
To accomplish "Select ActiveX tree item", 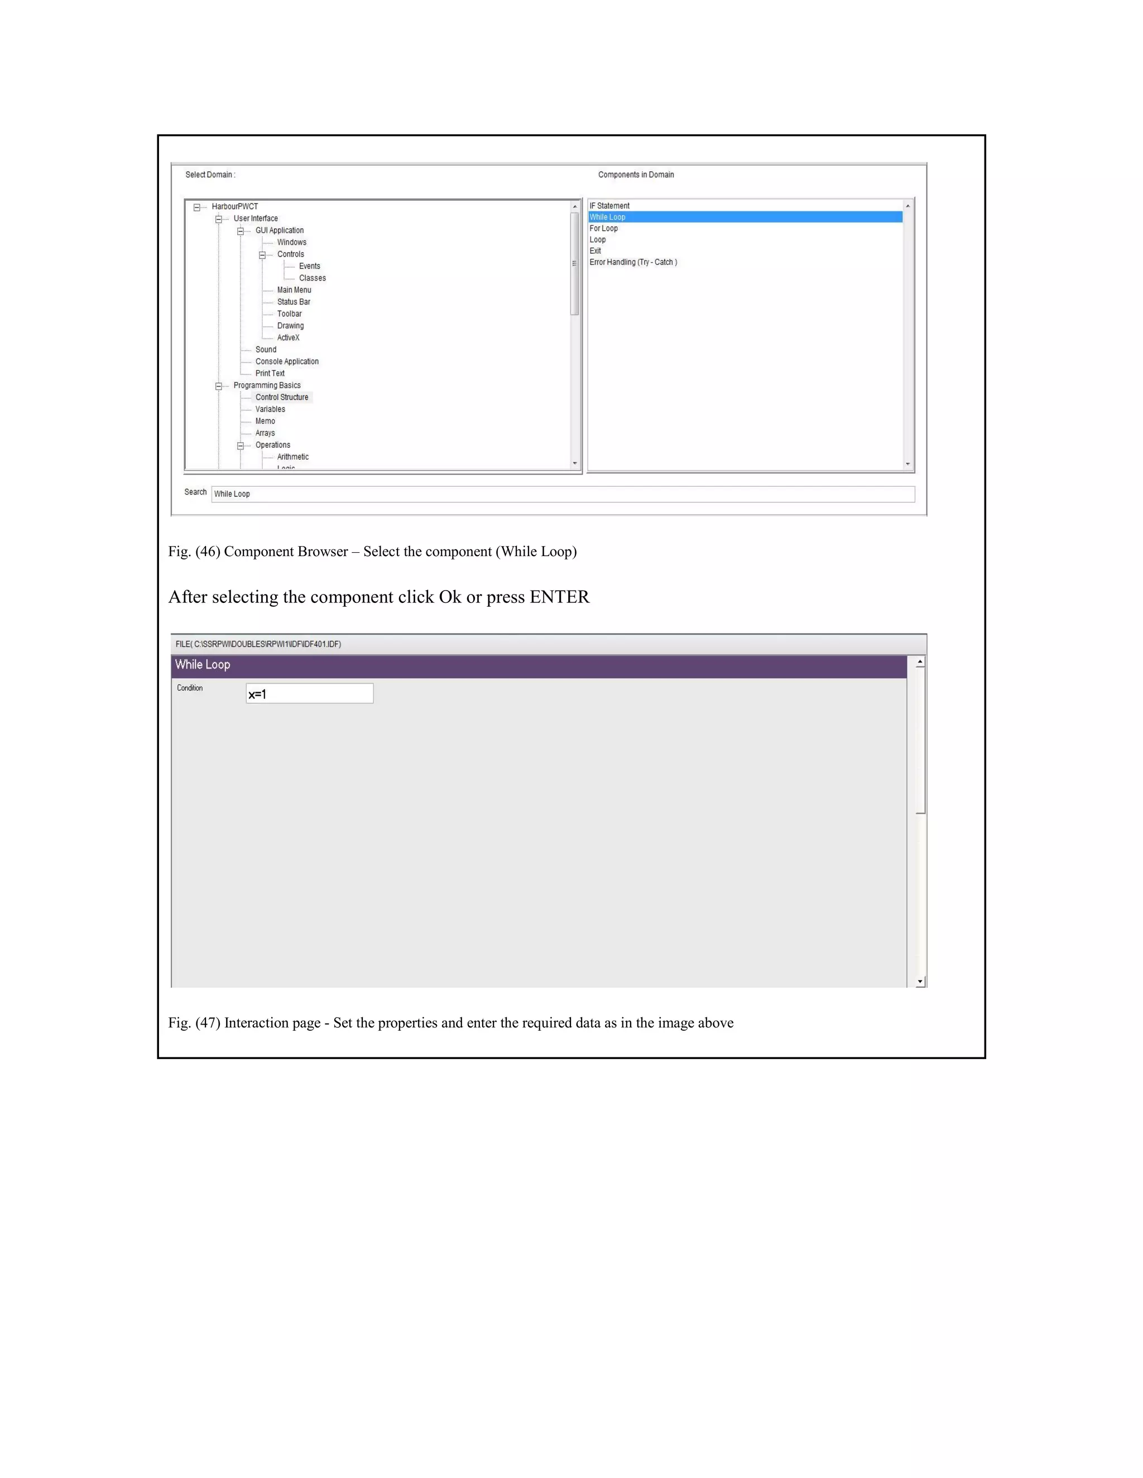I will pyautogui.click(x=288, y=337).
